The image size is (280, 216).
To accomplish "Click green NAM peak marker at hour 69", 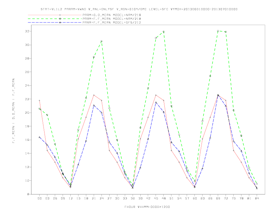I will tap(218, 31).
